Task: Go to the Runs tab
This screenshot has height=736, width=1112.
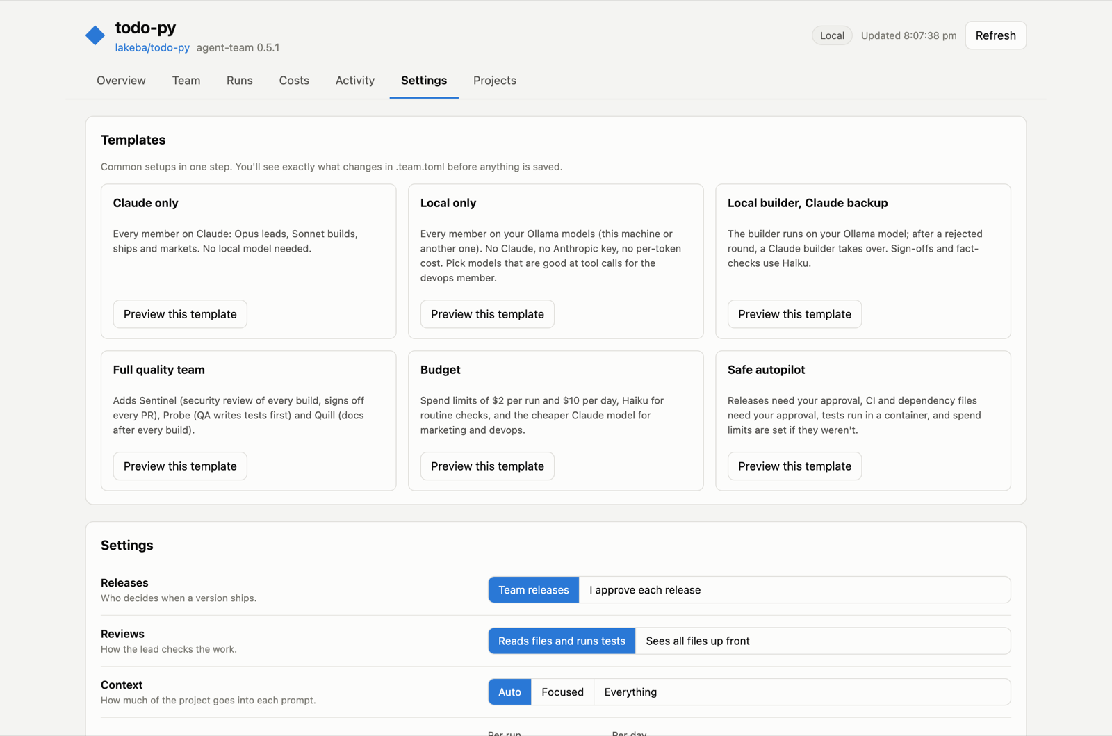Action: coord(240,81)
